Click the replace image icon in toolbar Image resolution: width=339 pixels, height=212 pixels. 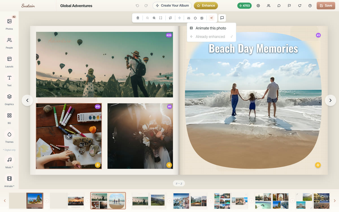202,18
